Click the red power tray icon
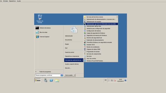The image size is (166, 93). 115,80
